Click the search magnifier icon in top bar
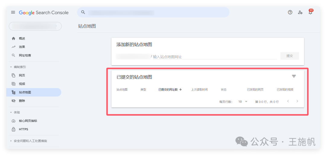 click(83, 12)
